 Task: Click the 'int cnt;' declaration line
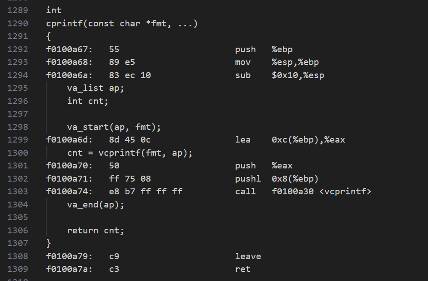88,101
